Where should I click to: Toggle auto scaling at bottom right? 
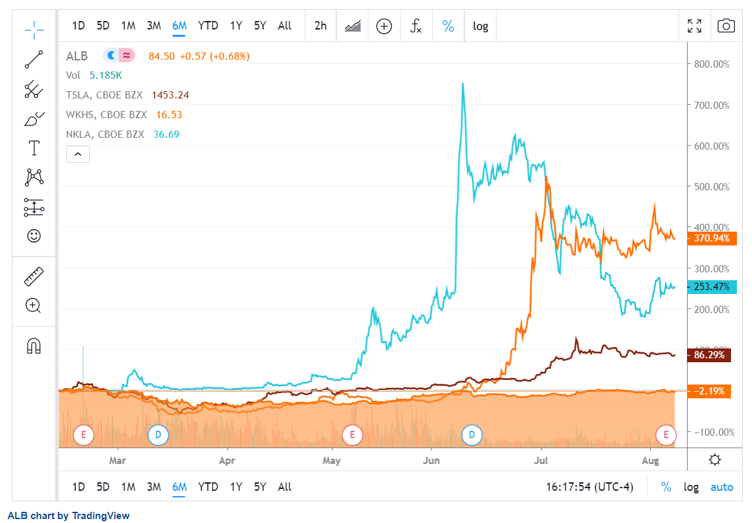[x=722, y=487]
